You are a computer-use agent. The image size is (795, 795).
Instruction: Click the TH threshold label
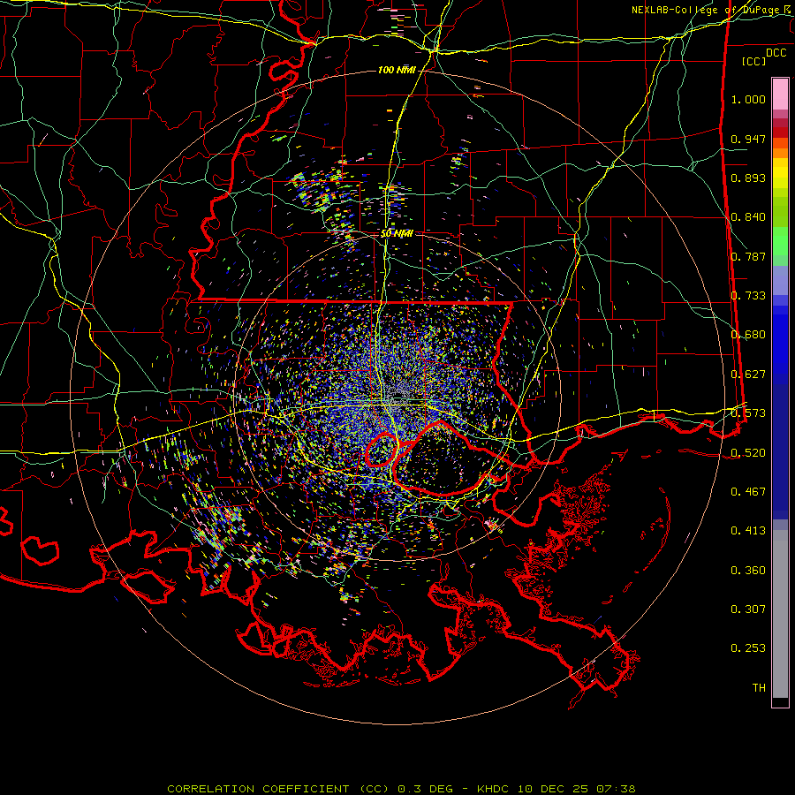tap(759, 688)
